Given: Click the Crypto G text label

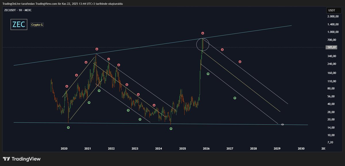Looking at the screenshot, I should click(37, 25).
